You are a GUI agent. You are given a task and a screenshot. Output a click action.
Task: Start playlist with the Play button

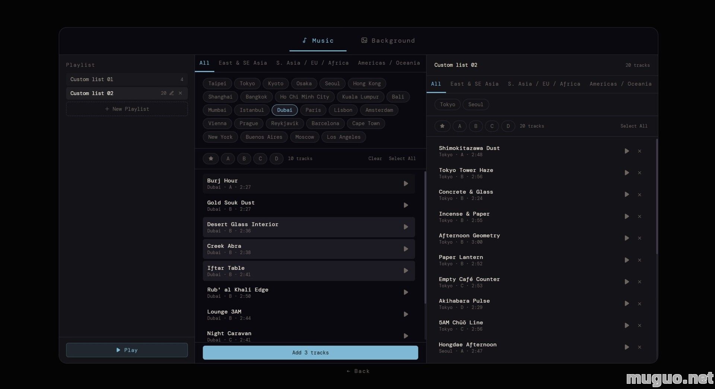(x=127, y=350)
